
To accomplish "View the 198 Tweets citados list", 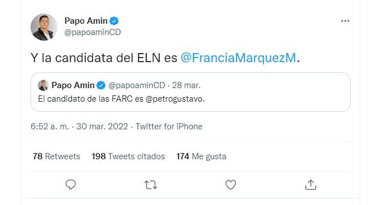I will [x=128, y=156].
